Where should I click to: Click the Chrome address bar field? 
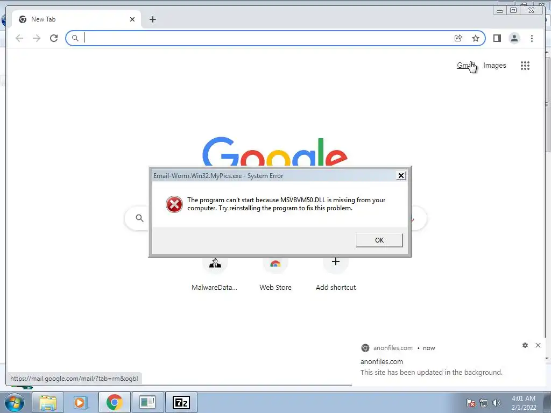coord(275,38)
